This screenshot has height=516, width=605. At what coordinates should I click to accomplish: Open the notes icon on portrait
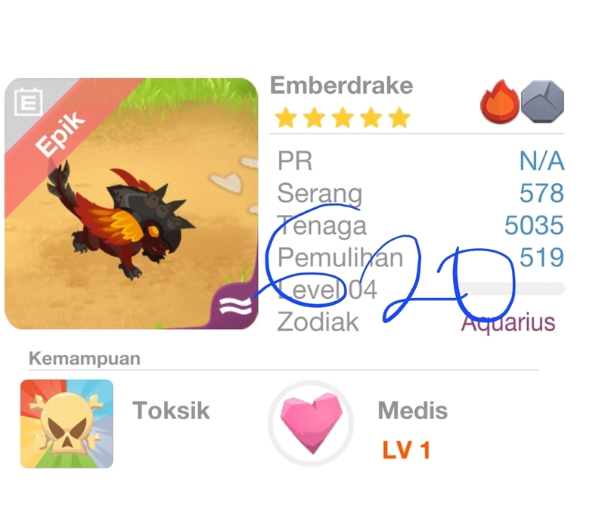pos(28,102)
